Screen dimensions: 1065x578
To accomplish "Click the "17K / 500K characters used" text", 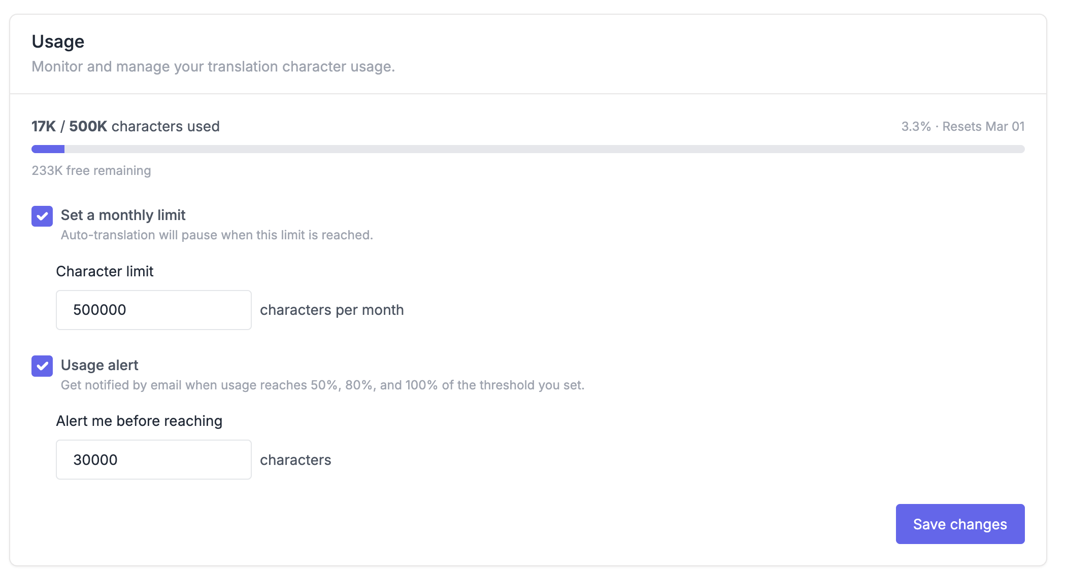I will tap(125, 126).
